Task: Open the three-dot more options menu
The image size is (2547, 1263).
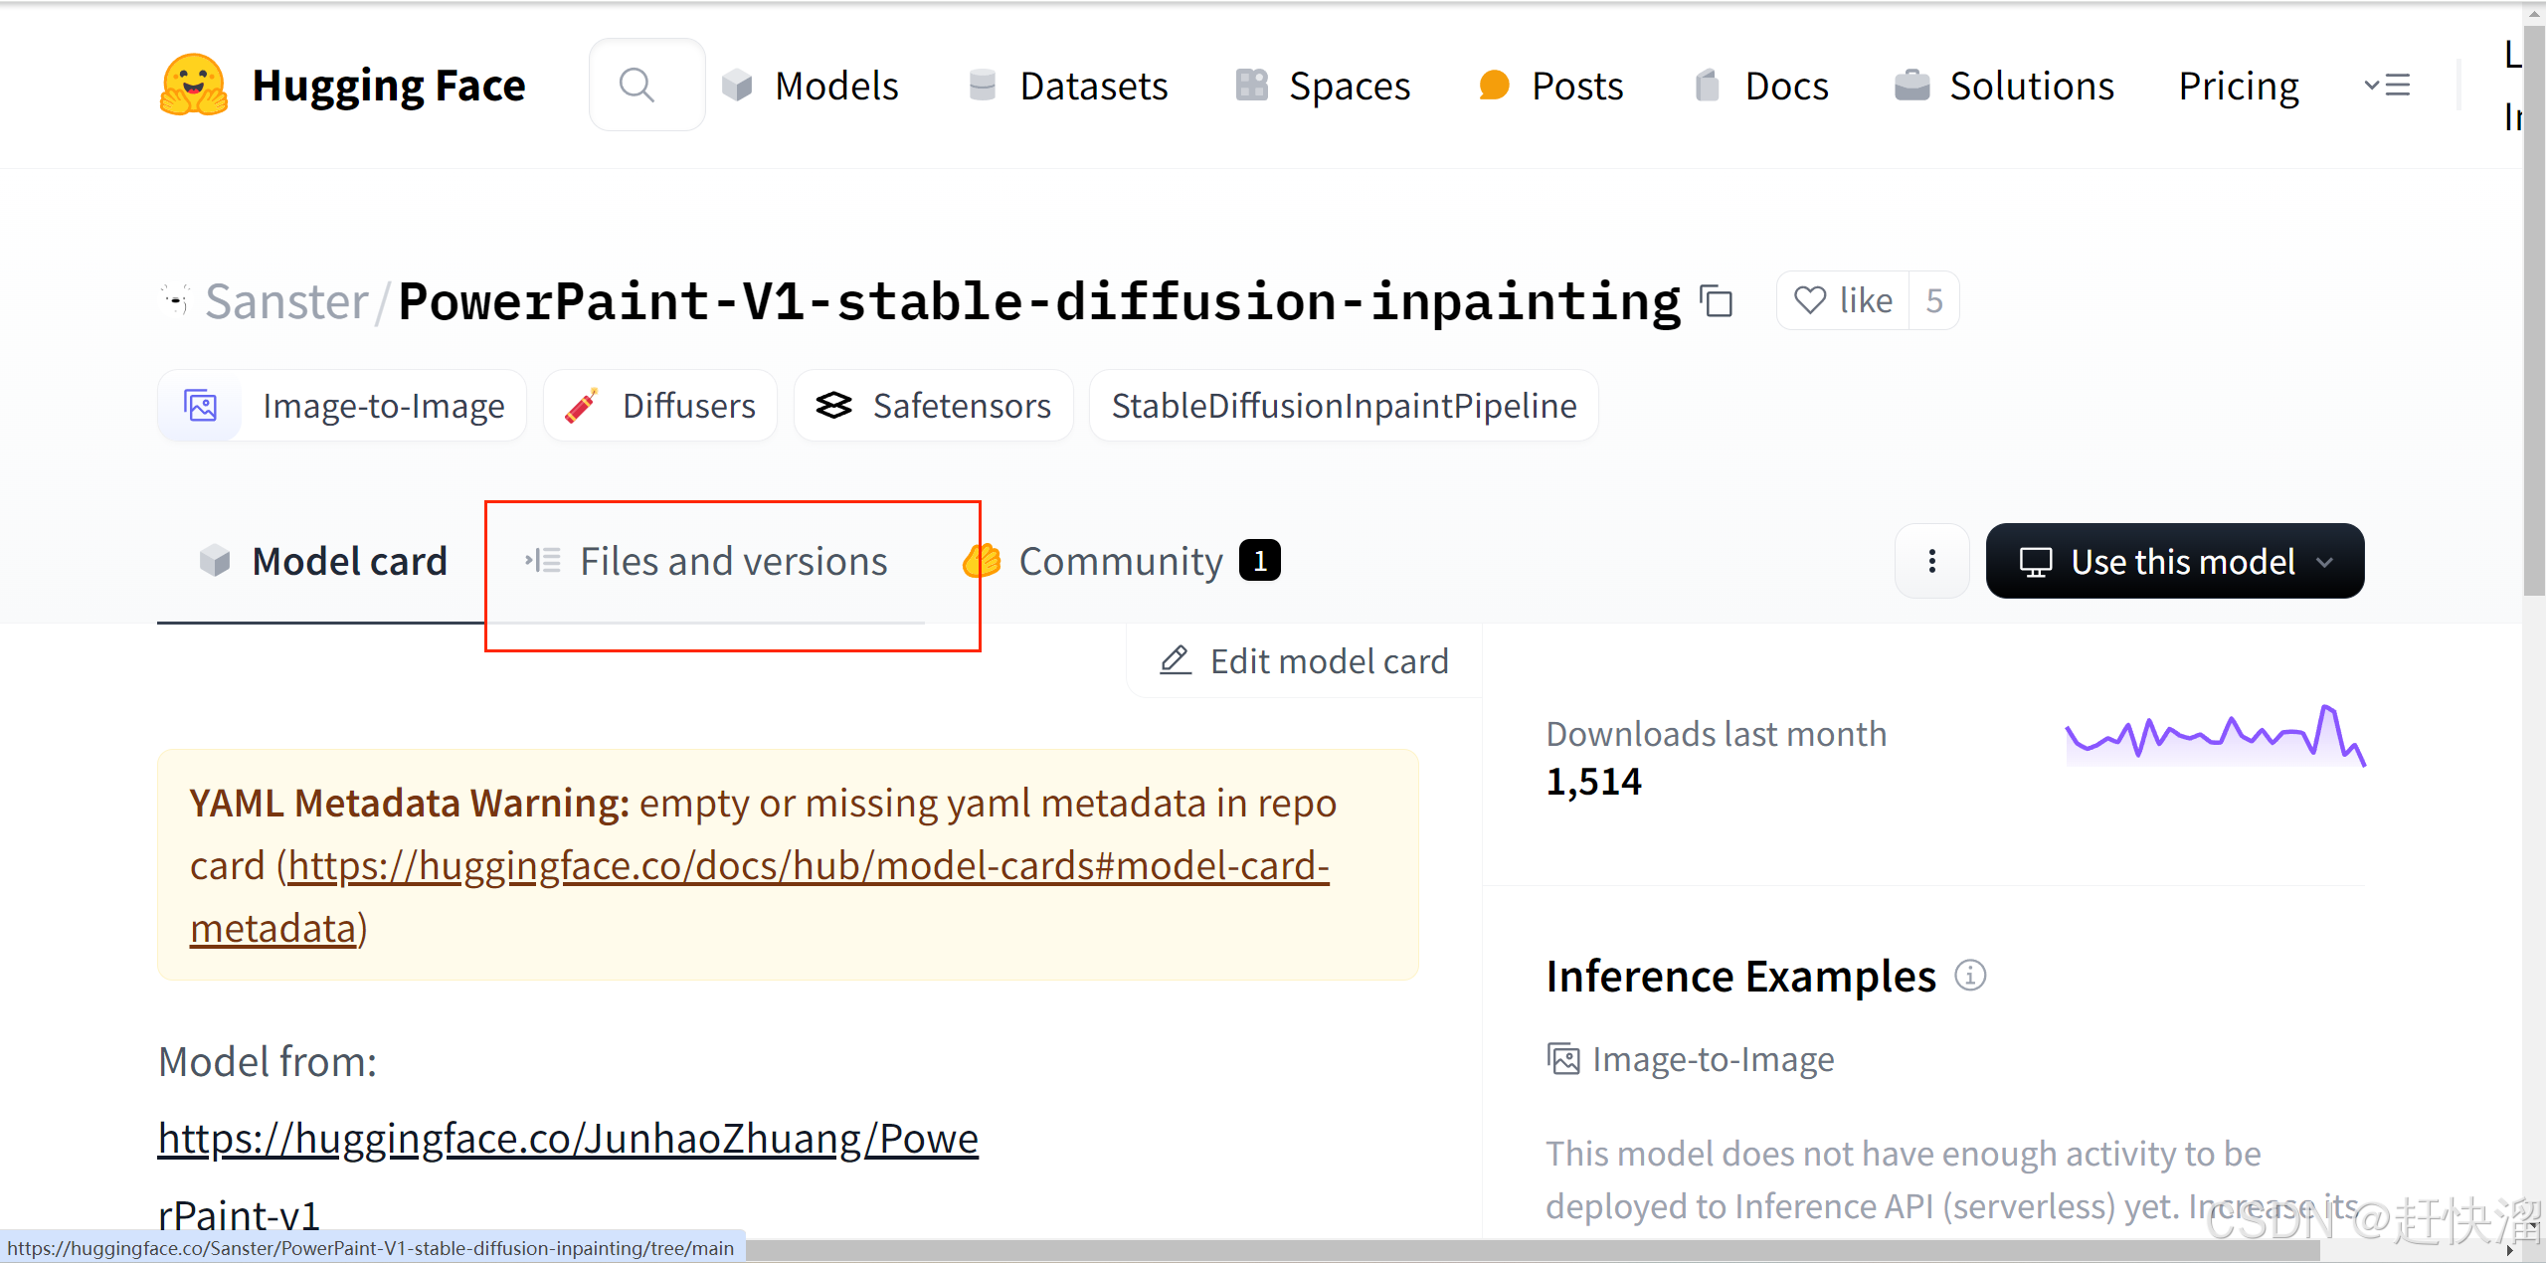Action: (1931, 561)
